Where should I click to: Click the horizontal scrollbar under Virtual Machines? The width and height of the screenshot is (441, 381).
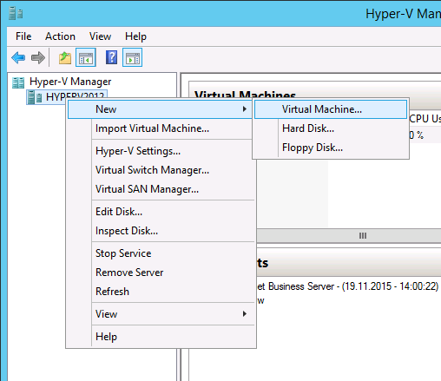pyautogui.click(x=349, y=235)
